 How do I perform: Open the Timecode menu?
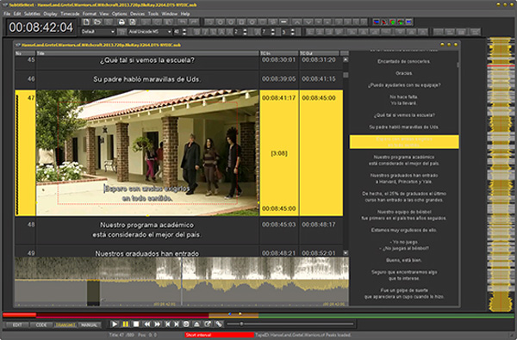pos(70,14)
